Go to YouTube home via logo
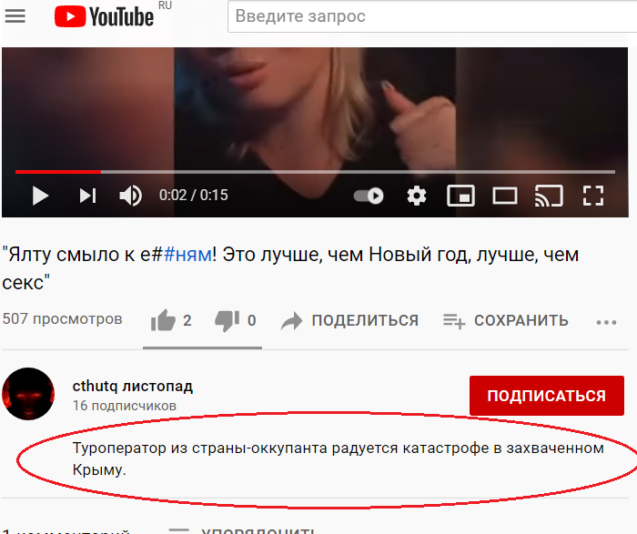The height and width of the screenshot is (534, 637). coord(104,16)
